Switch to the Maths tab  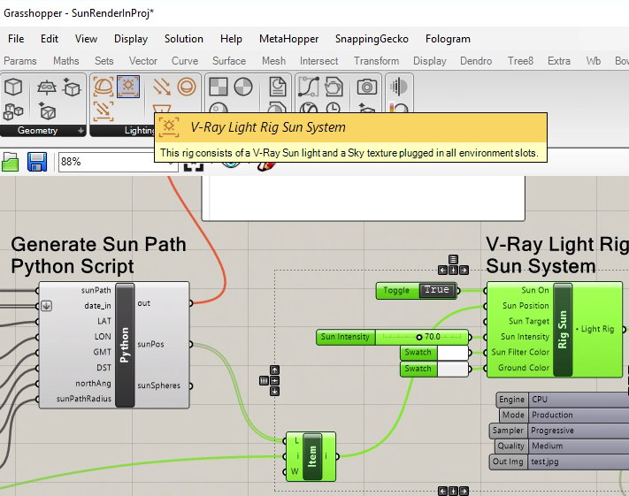(x=65, y=61)
